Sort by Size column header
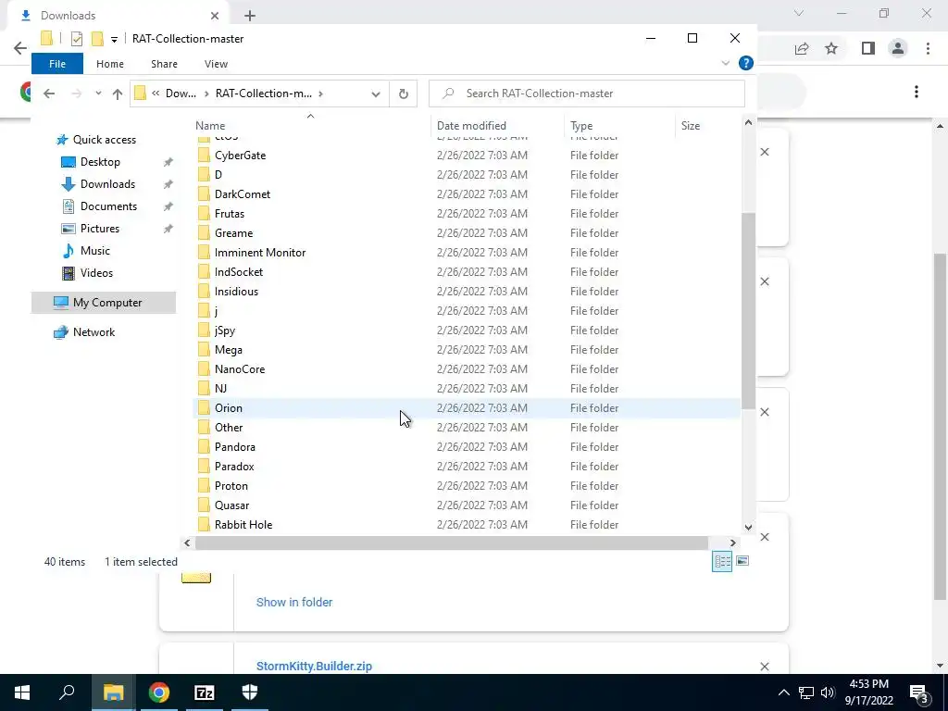948x711 pixels. tap(706, 126)
